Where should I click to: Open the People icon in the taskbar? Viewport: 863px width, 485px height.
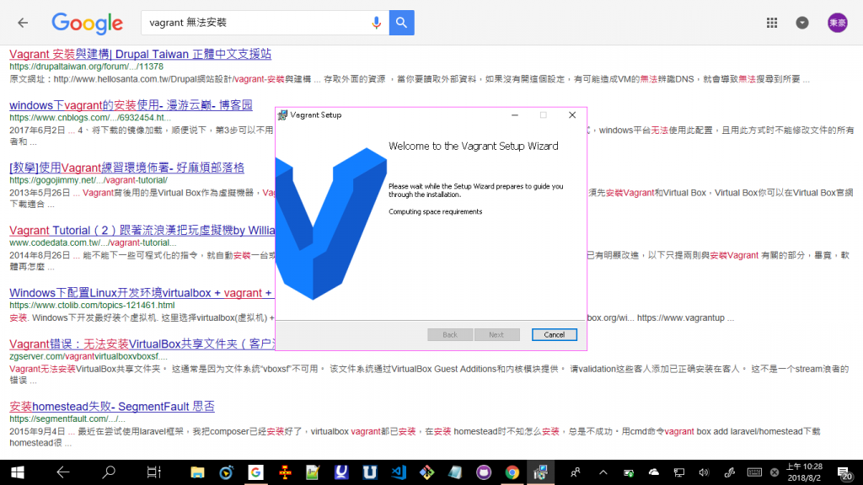[x=575, y=472]
